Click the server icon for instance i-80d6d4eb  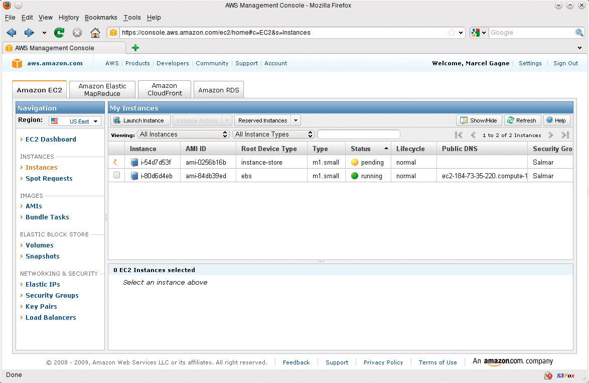click(134, 176)
